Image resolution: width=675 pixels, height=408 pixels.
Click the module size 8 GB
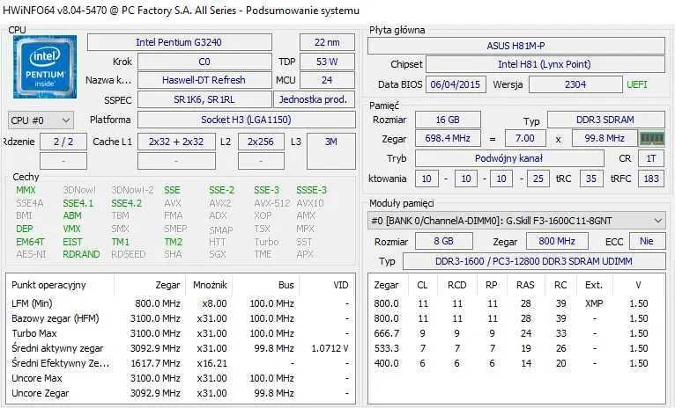pos(444,241)
